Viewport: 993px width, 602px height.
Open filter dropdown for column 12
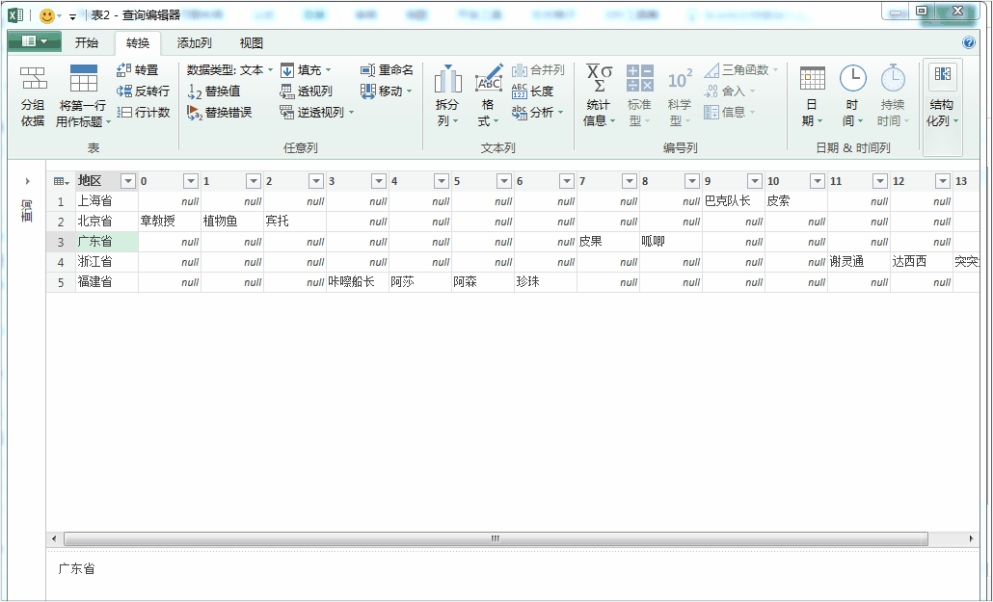tap(943, 182)
